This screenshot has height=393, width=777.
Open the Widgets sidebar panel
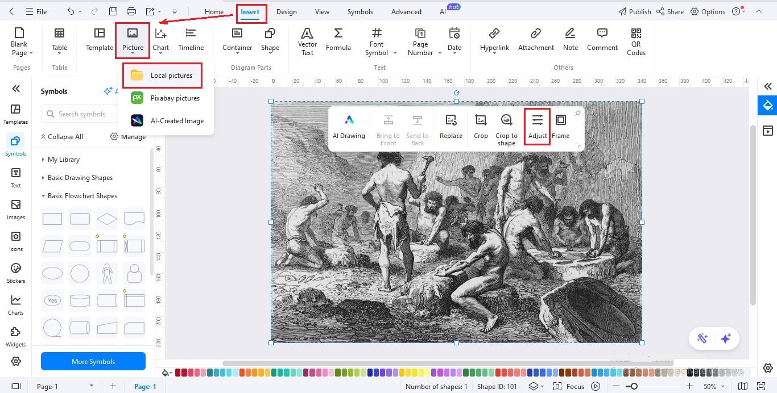(16, 336)
